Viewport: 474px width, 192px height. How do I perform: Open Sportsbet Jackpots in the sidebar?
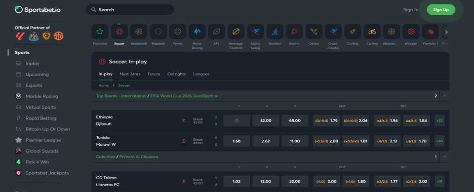tap(42, 173)
